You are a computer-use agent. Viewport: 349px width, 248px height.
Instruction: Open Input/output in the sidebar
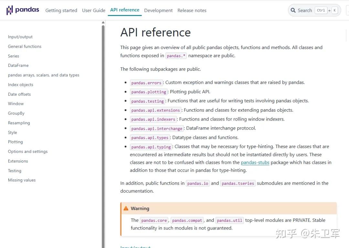(20, 37)
